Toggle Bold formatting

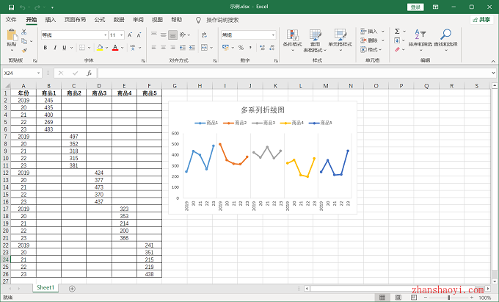45,48
